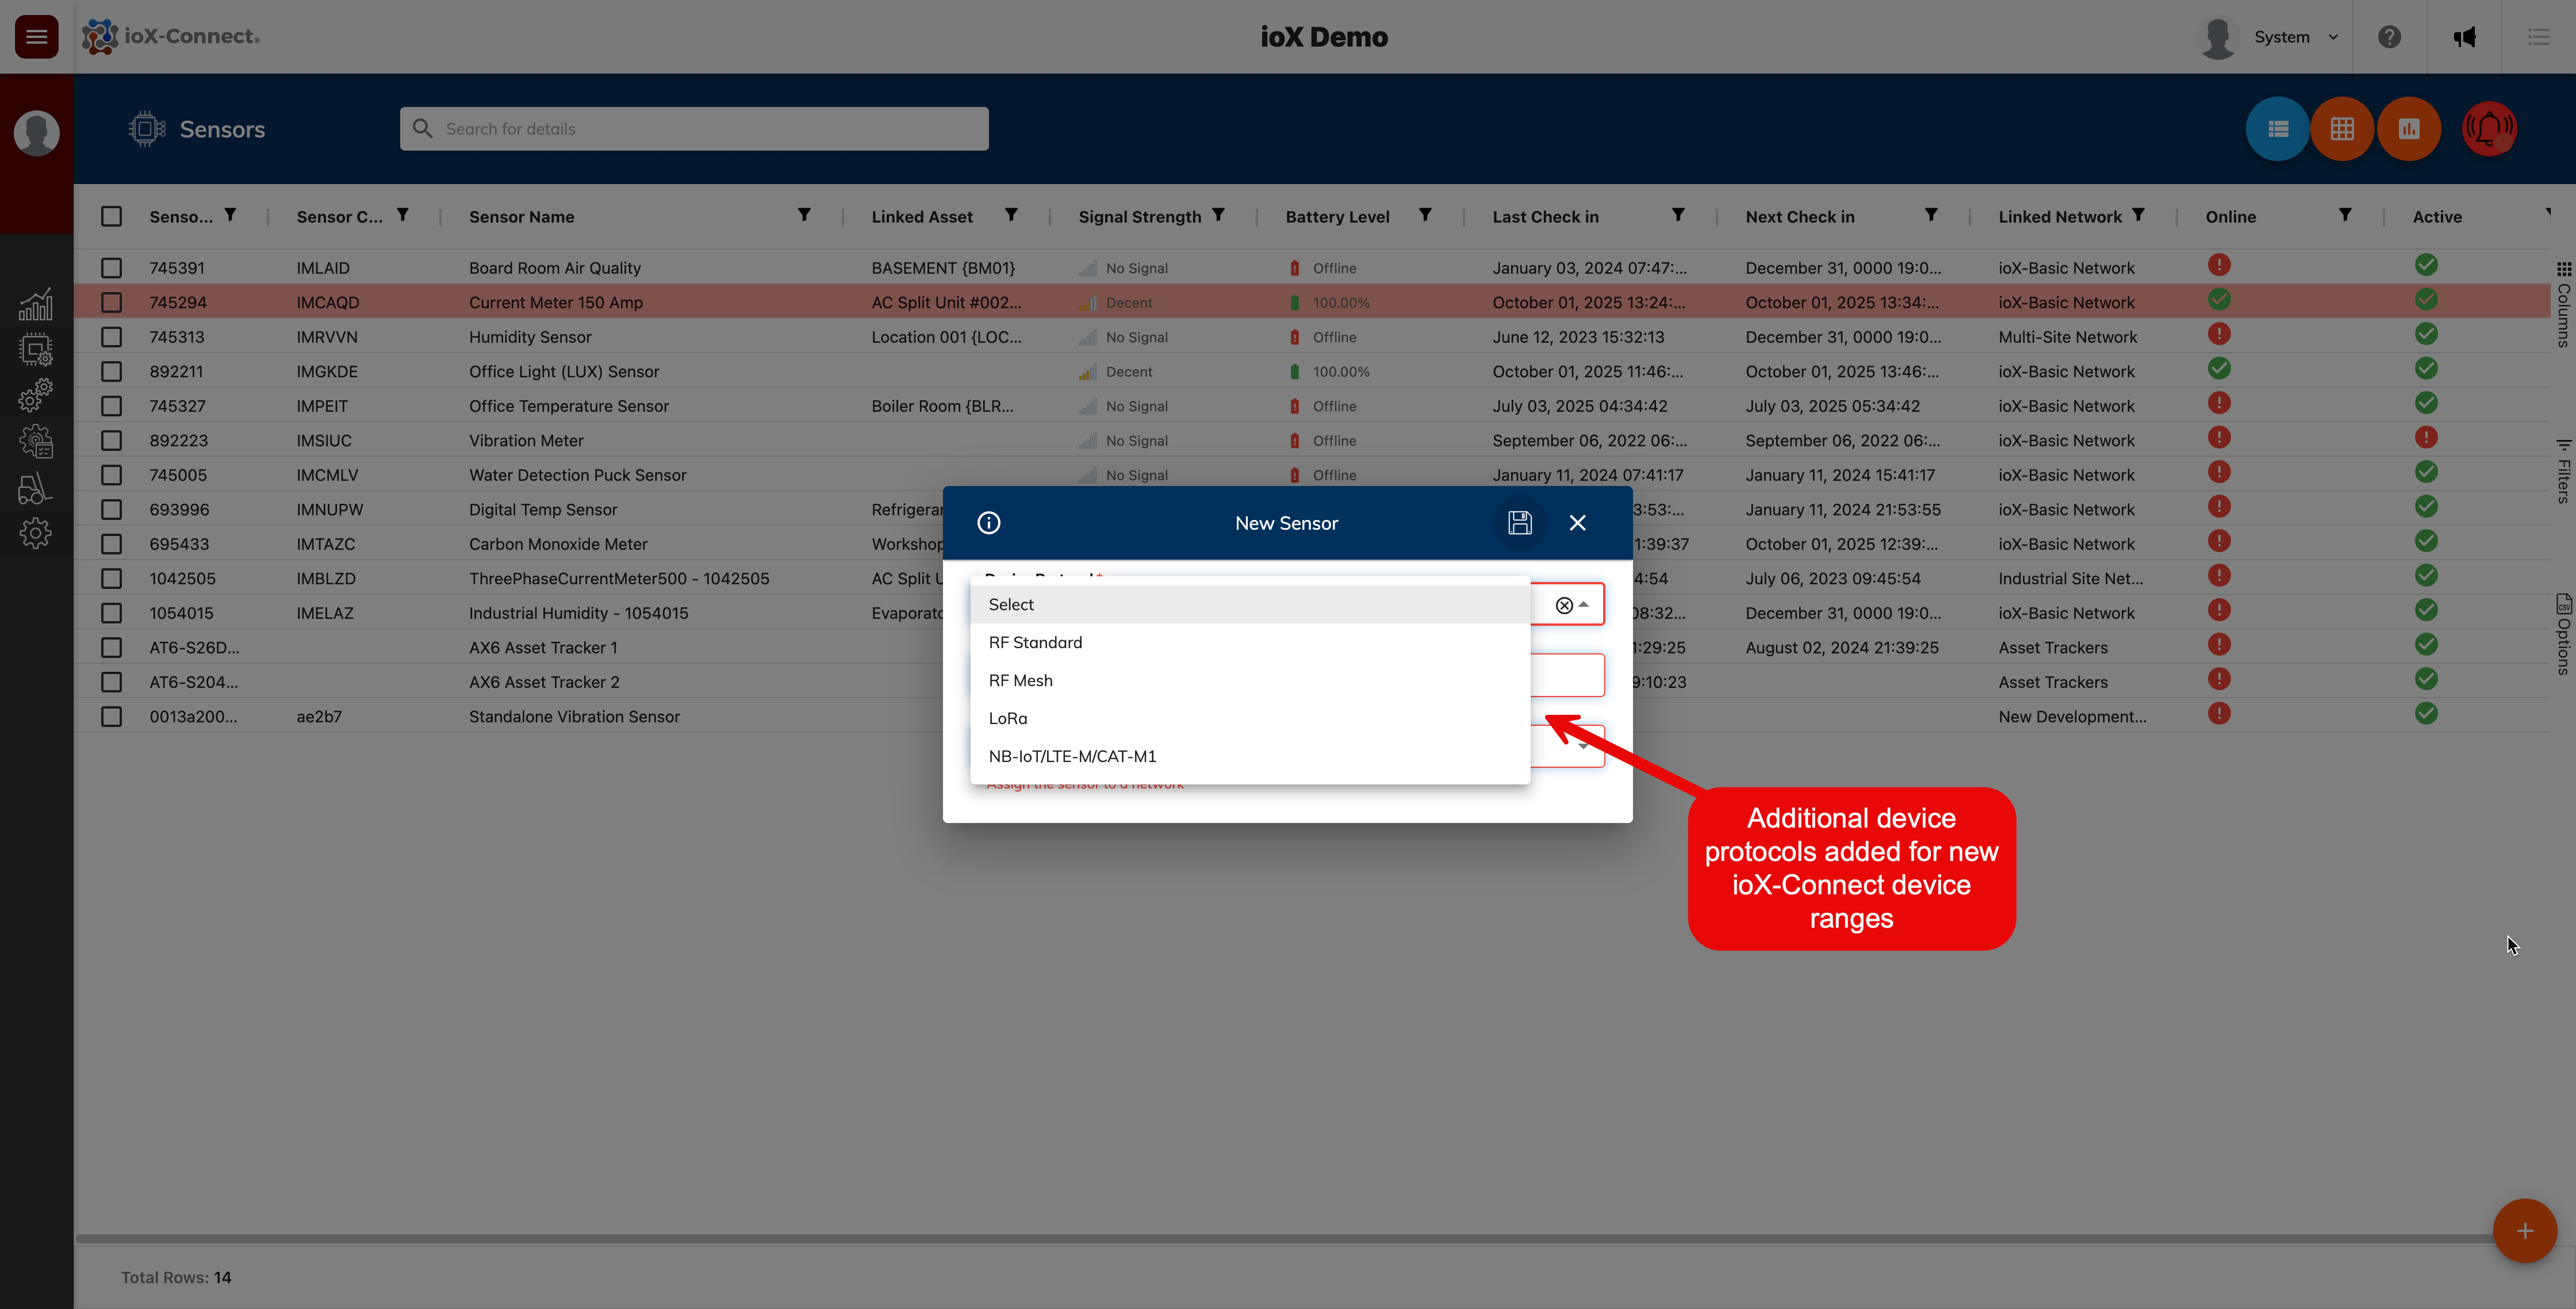Open the Columns side panel
This screenshot has height=1309, width=2576.
tap(2563, 304)
